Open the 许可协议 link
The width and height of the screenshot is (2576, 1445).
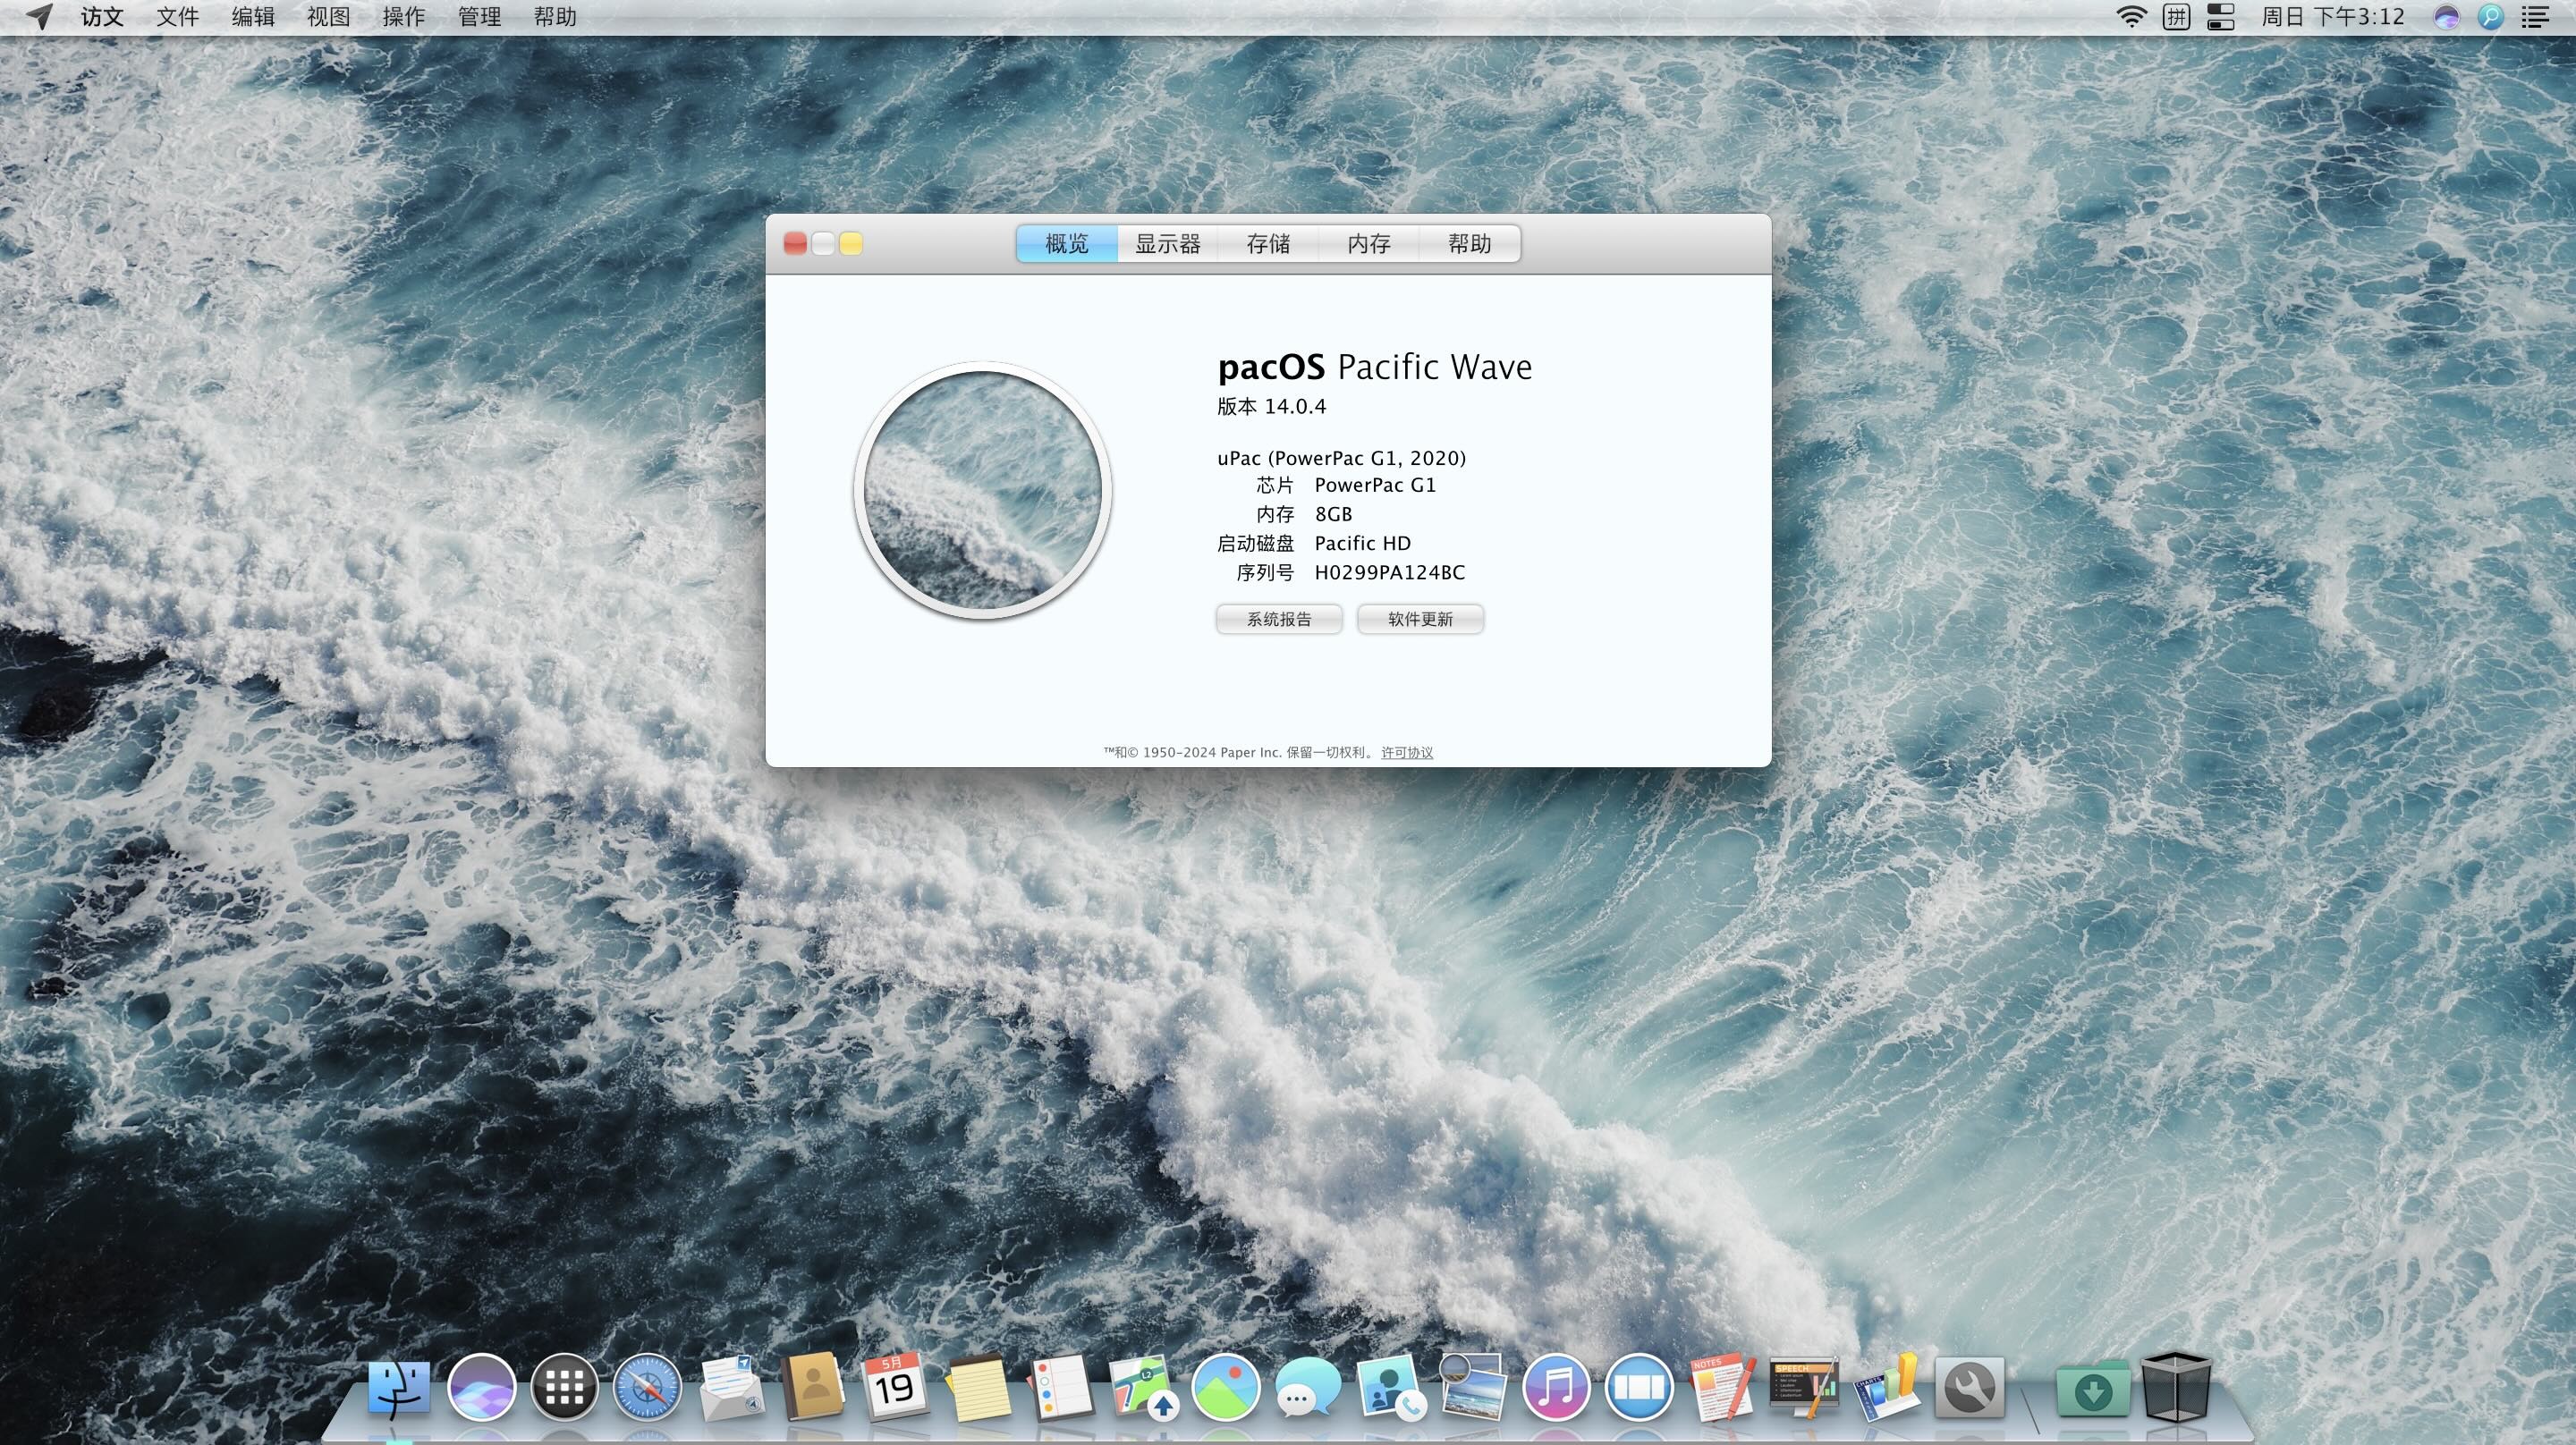1407,752
